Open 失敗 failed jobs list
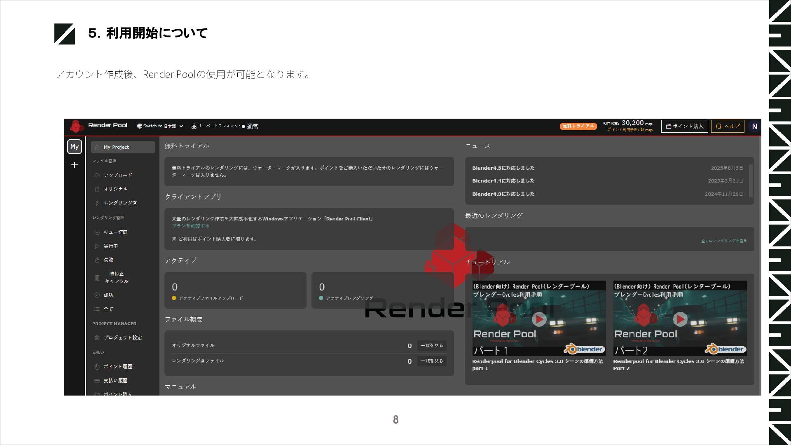791x445 pixels. point(108,260)
